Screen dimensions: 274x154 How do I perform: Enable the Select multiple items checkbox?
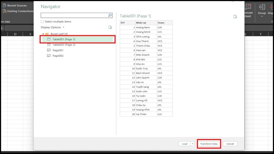click(x=42, y=22)
